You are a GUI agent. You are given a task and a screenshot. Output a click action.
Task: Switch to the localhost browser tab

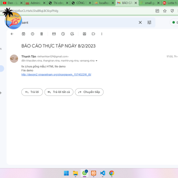(103, 3)
